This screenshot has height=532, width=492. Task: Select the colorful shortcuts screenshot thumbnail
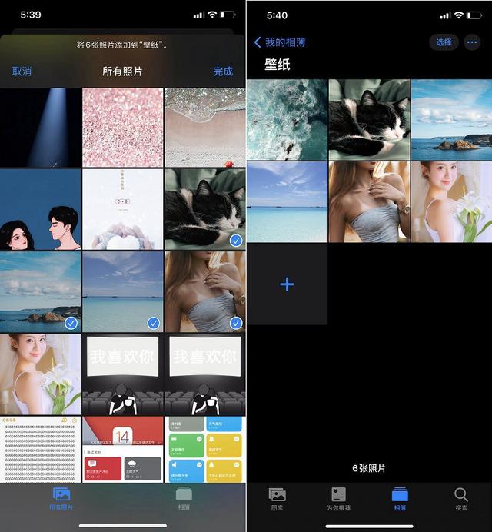pos(205,449)
